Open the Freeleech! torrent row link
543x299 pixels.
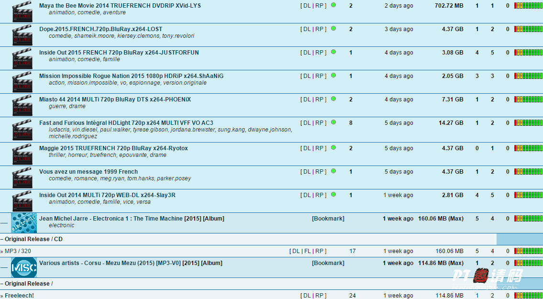[x=19, y=296]
